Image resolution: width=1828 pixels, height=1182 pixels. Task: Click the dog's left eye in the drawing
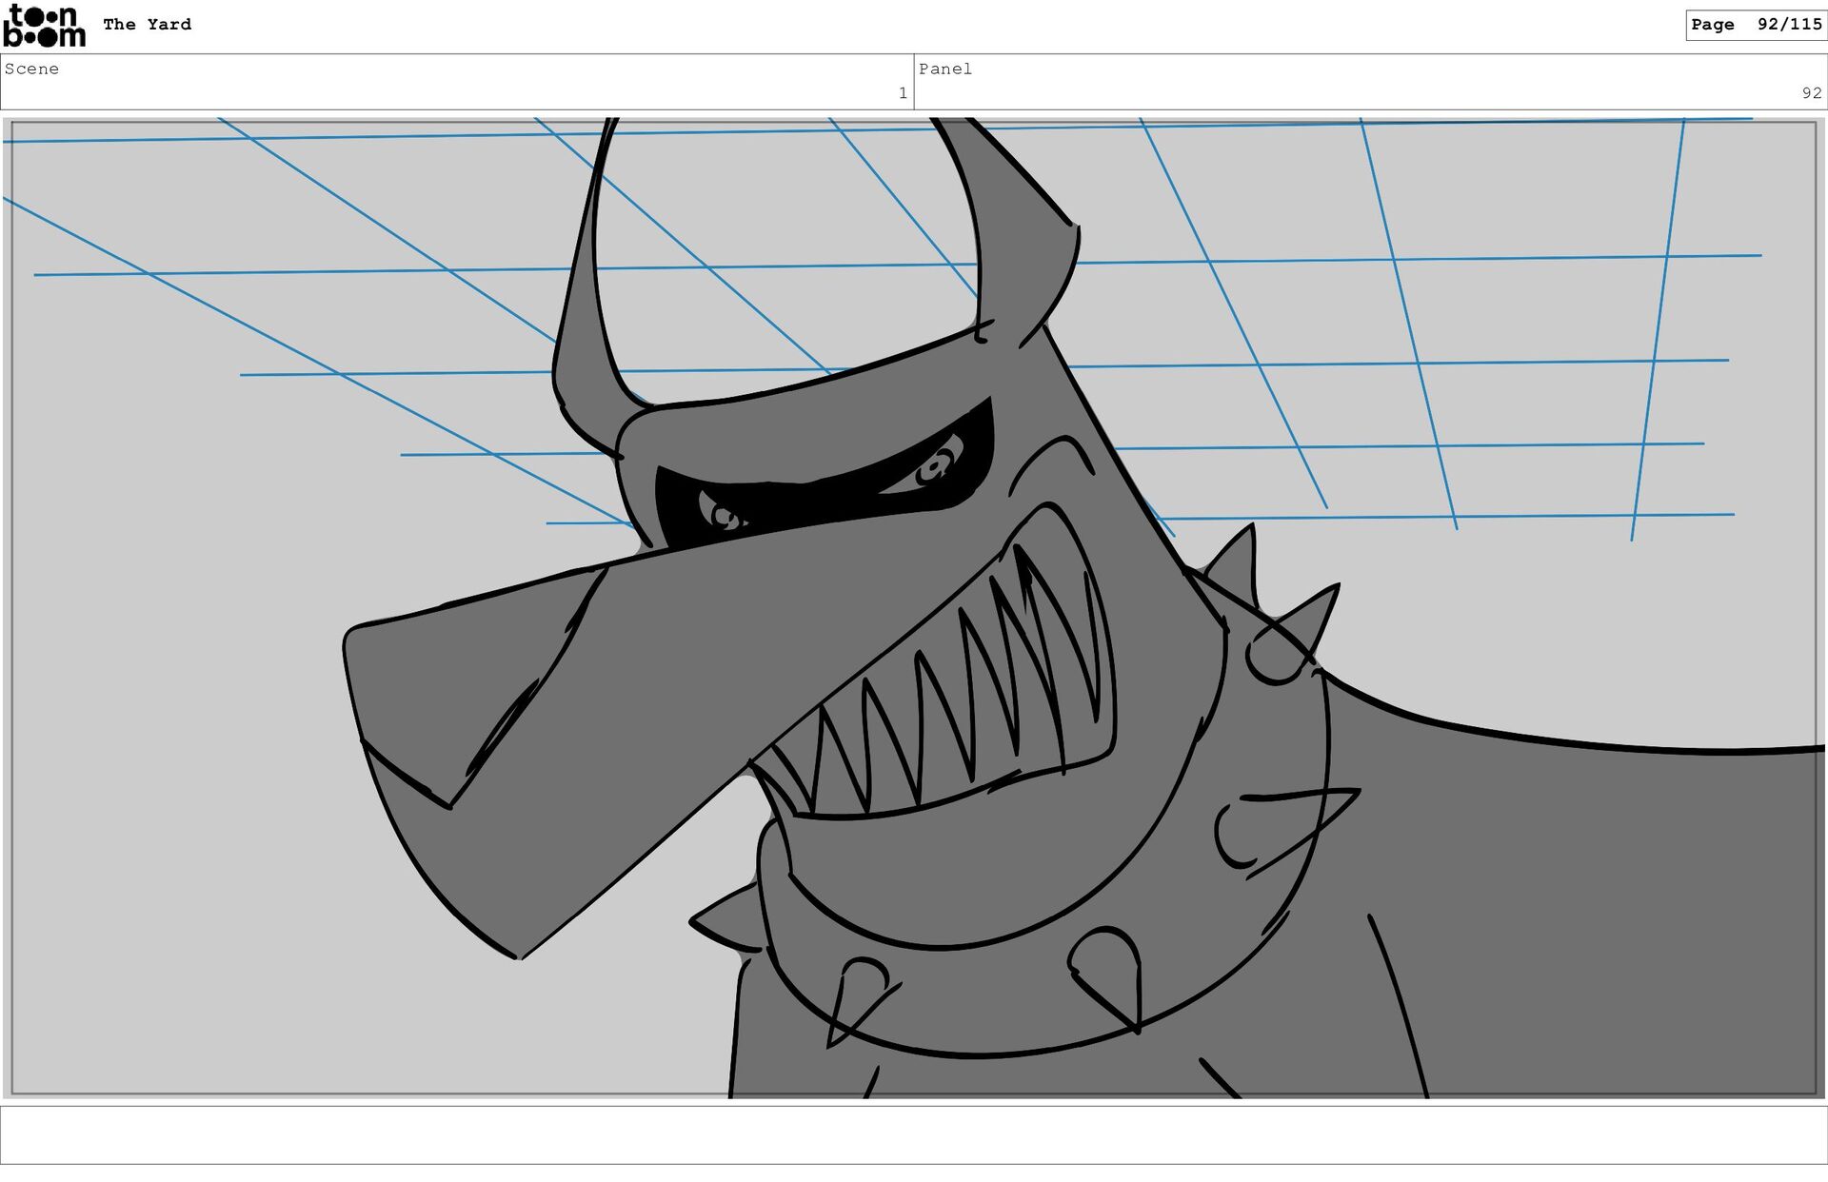725,517
